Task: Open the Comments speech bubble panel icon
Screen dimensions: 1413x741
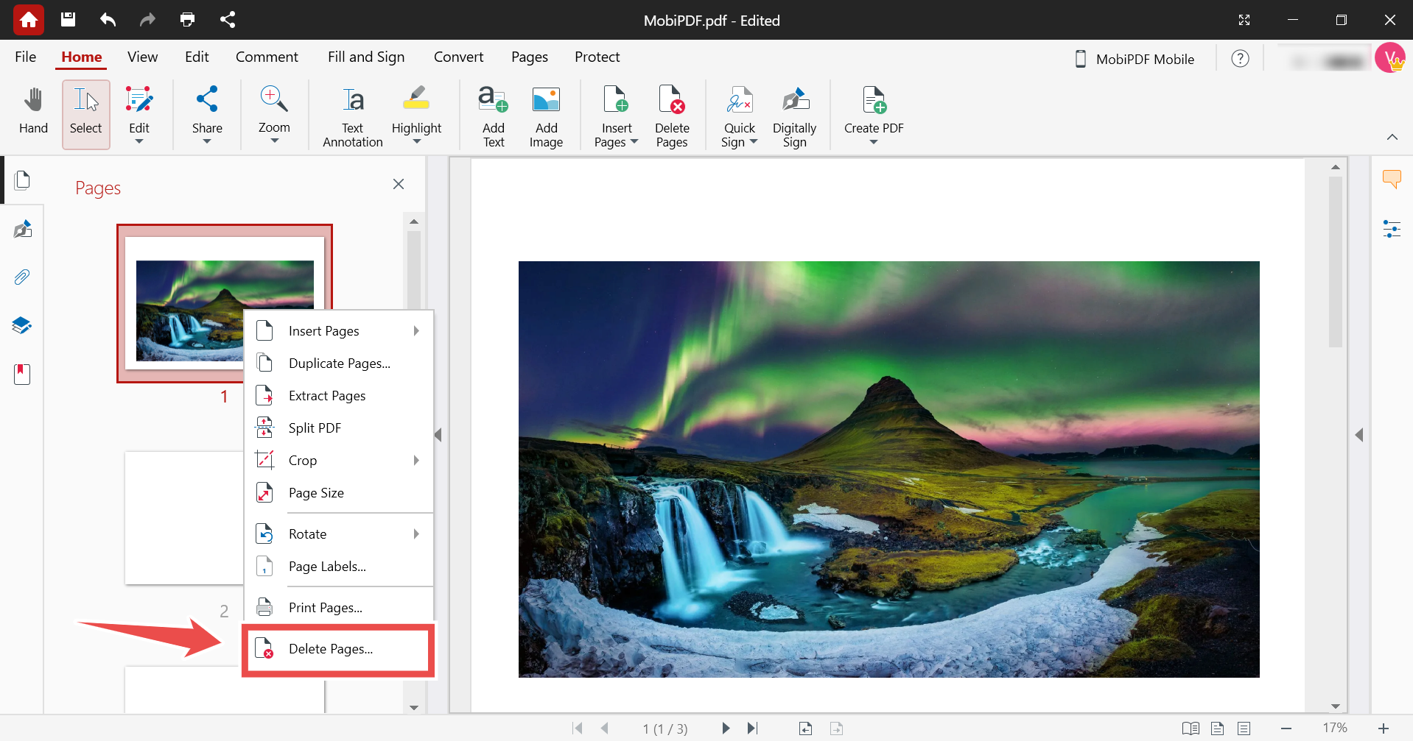Action: pos(1392,179)
